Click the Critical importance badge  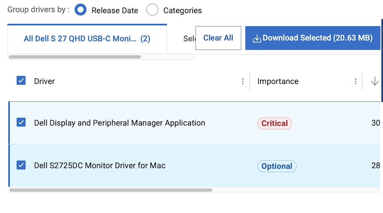(275, 124)
